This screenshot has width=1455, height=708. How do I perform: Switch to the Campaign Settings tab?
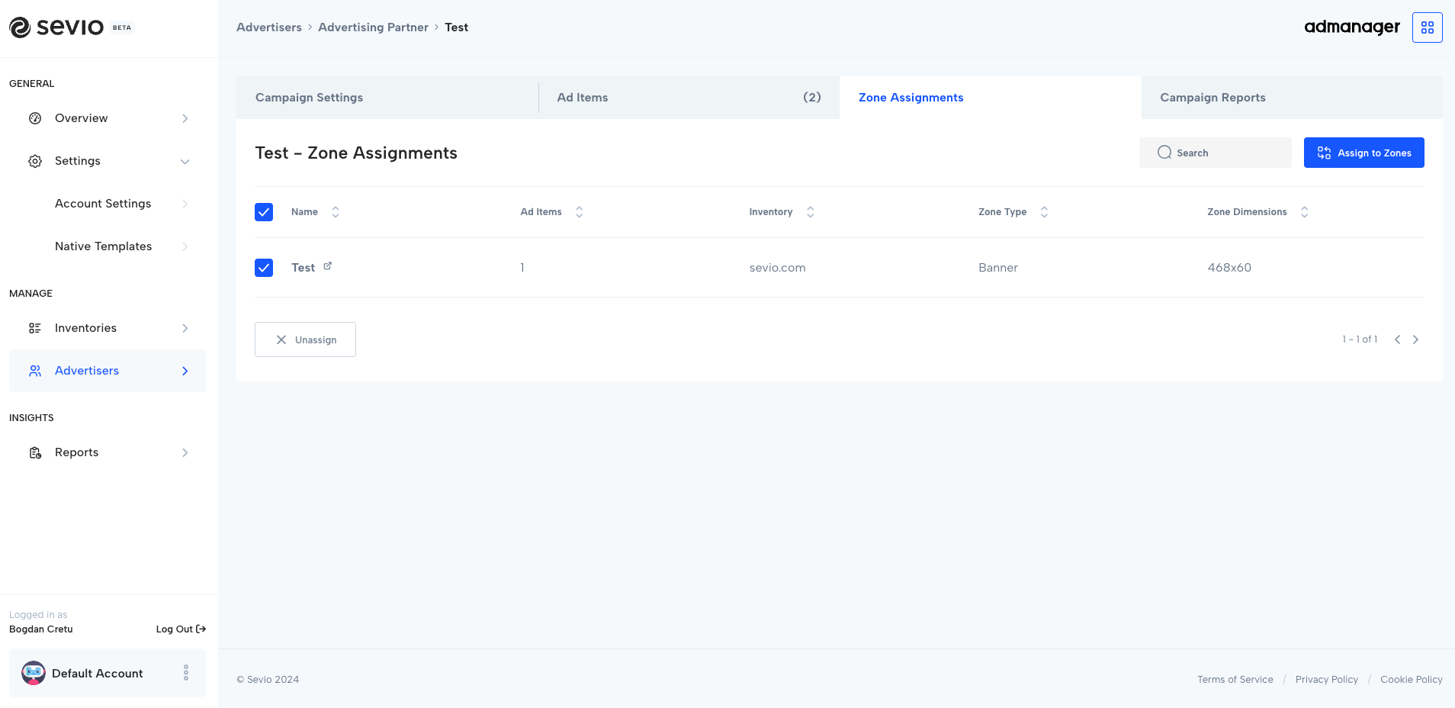point(310,98)
